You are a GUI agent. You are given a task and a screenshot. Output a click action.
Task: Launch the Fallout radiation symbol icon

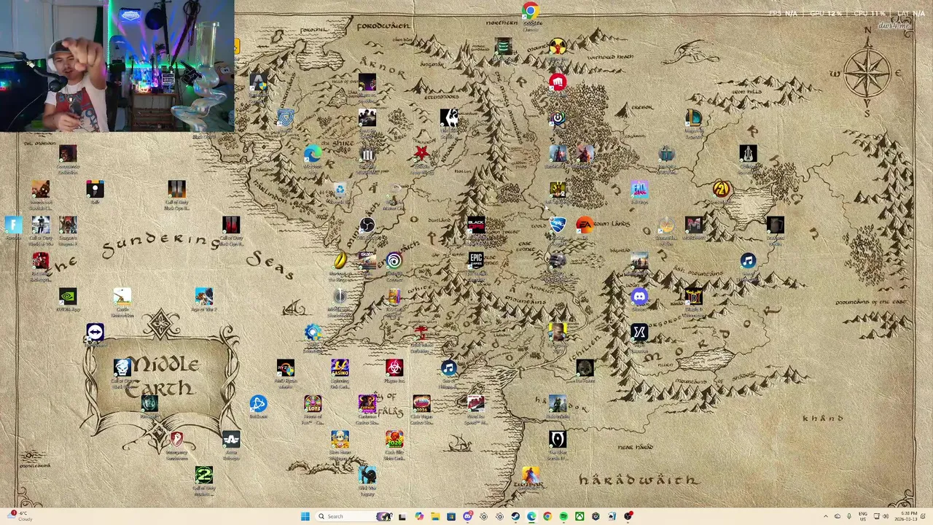coord(558,47)
